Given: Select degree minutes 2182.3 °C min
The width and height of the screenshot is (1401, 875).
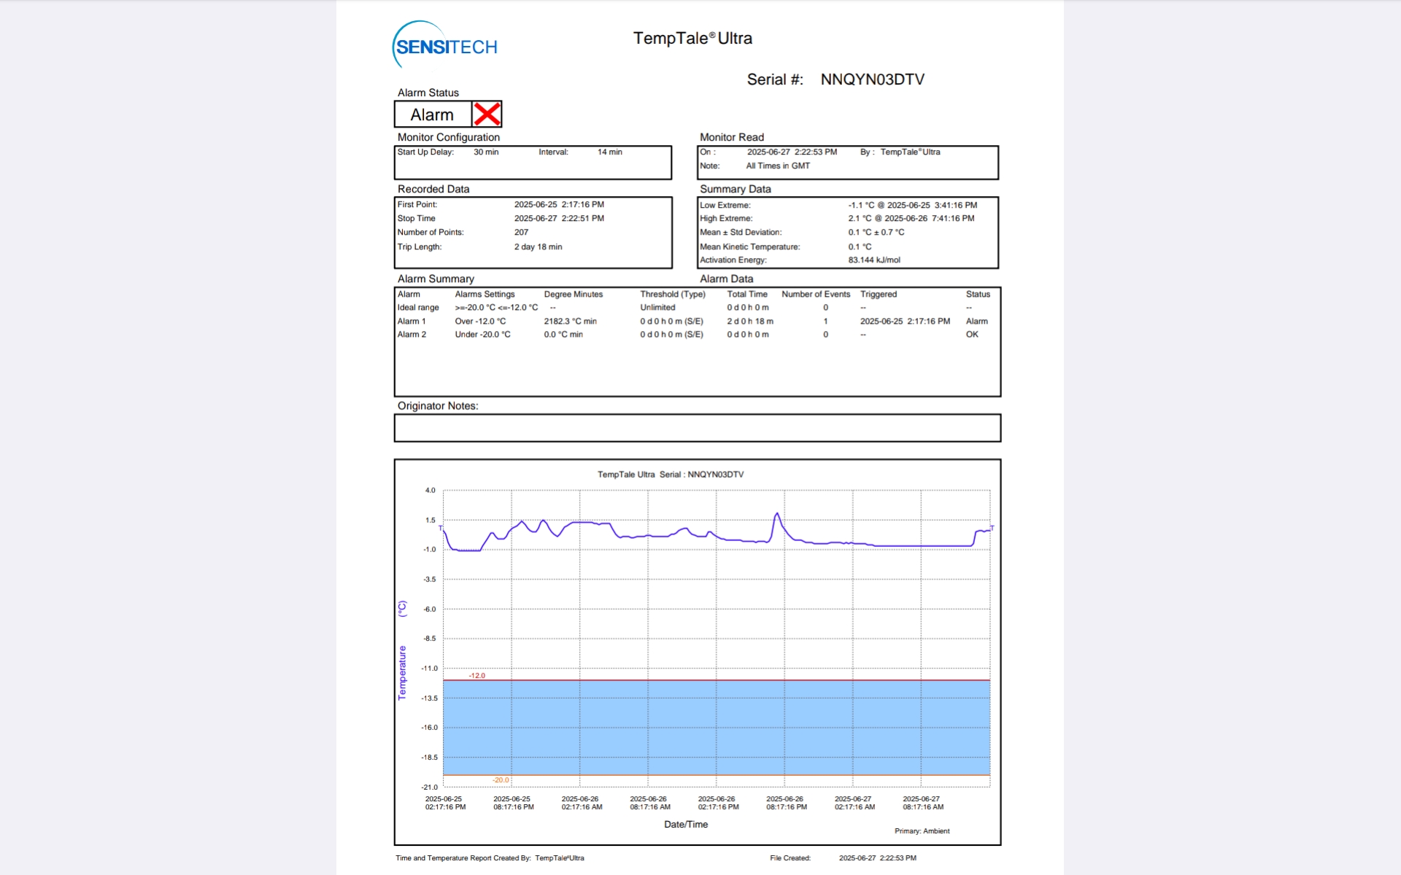Looking at the screenshot, I should [570, 321].
